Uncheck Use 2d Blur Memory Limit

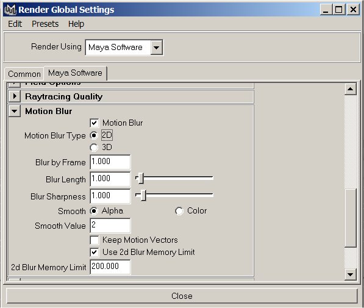[x=95, y=252]
